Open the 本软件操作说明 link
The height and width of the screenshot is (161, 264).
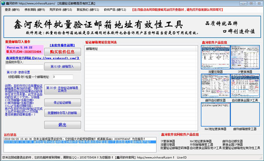pos(62,45)
